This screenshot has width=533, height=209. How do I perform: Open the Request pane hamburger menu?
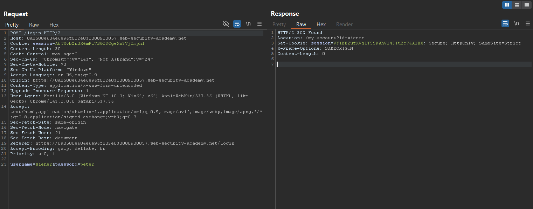pyautogui.click(x=259, y=24)
